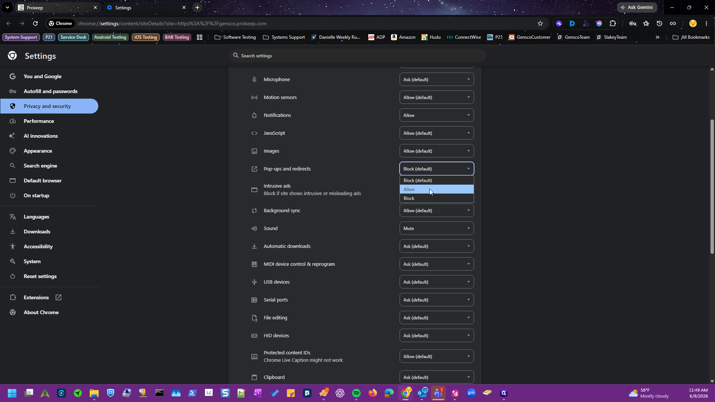This screenshot has height=402, width=715.
Task: Open the Background sync permission dropdown
Action: pos(436,211)
